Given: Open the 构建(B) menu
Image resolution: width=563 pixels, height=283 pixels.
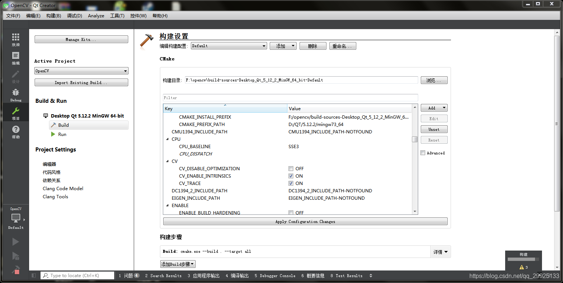Looking at the screenshot, I should (x=54, y=16).
